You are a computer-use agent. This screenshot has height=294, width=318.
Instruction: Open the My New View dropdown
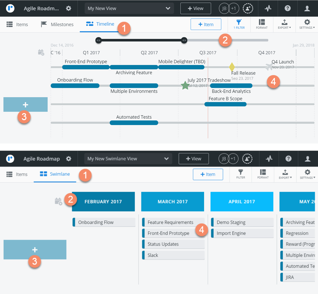coord(129,9)
